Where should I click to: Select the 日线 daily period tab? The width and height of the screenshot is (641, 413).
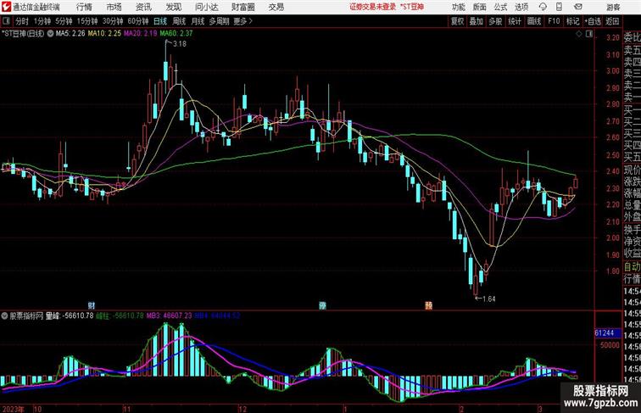tap(160, 21)
